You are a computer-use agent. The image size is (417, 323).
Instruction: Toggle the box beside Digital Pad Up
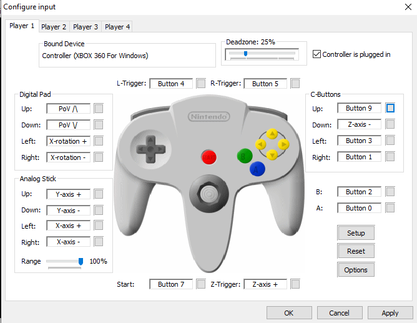99,109
